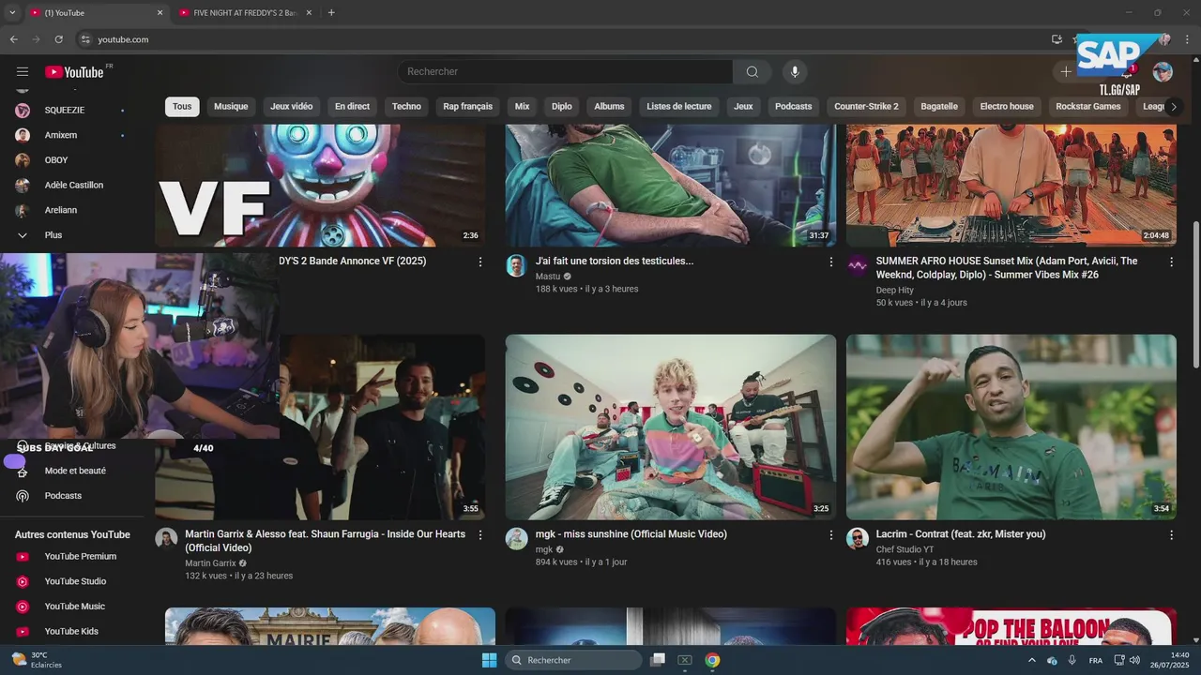This screenshot has height=675, width=1201.
Task: Click the mgk channel avatar
Action: coord(516,538)
